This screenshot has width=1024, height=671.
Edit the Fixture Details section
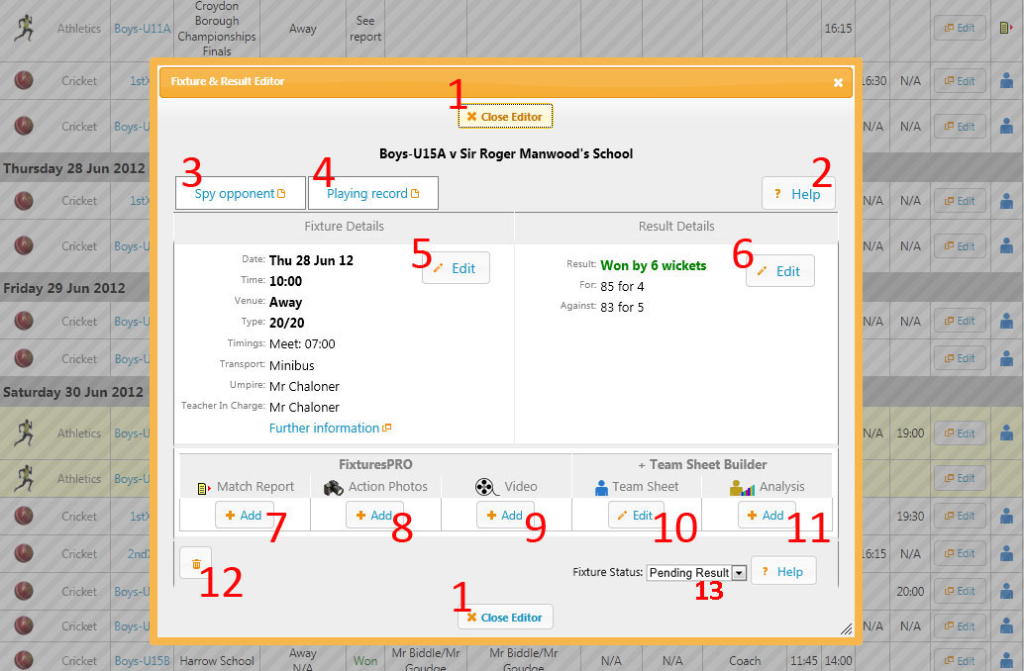pos(456,268)
